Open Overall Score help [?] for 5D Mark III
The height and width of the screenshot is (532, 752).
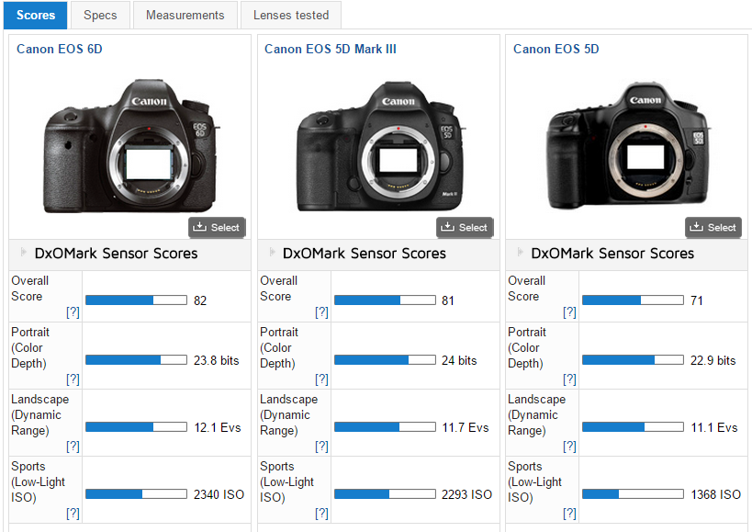(x=321, y=312)
